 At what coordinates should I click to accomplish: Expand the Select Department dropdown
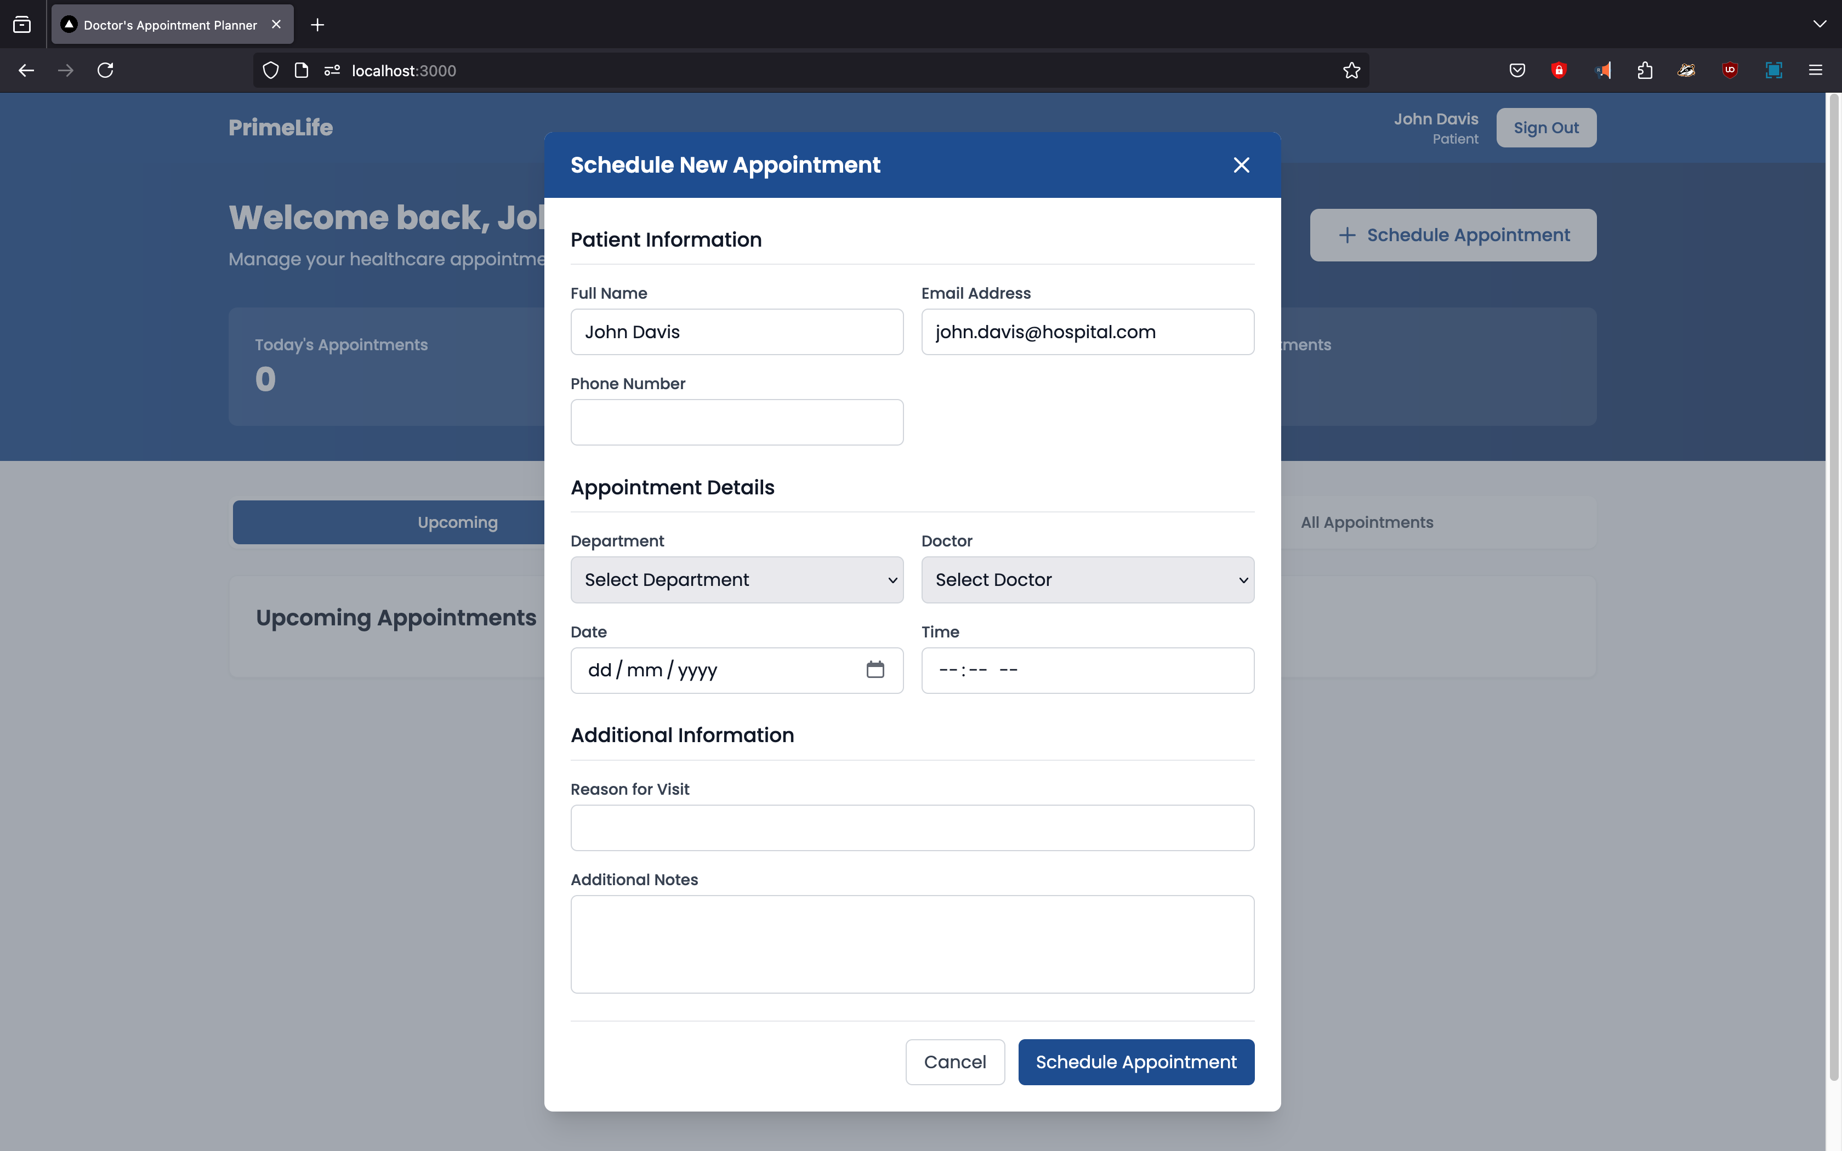(736, 580)
